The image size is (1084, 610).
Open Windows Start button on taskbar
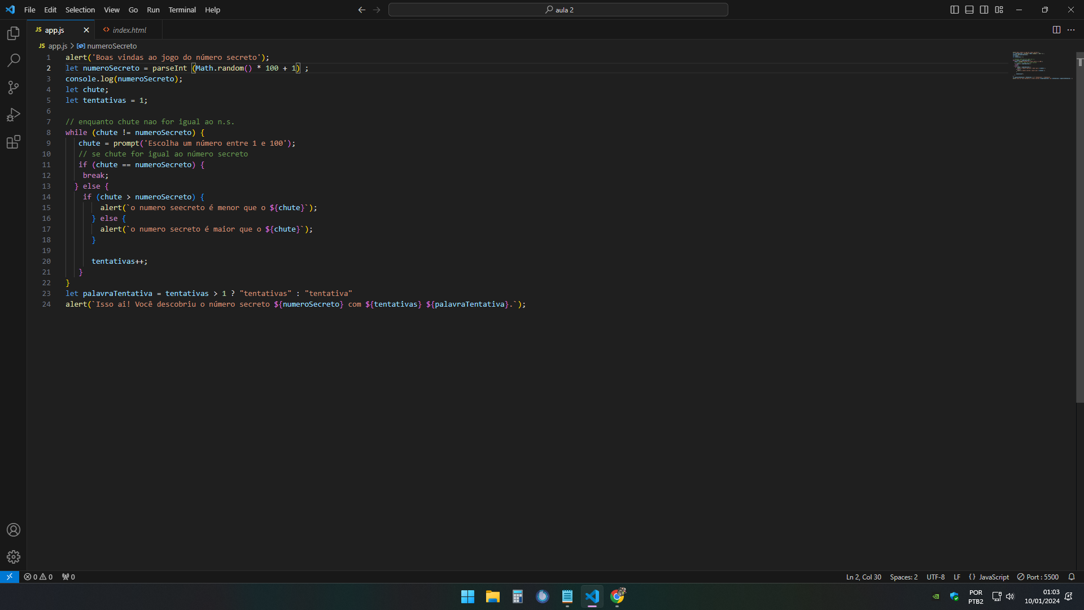tap(467, 596)
